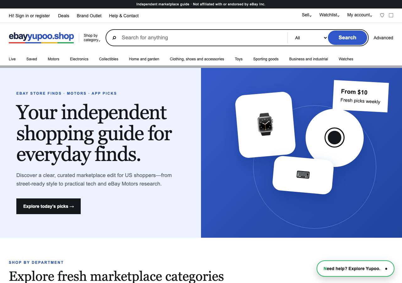Click the From $10 Fresh picks weekly tag
The width and height of the screenshot is (402, 283).
click(361, 96)
